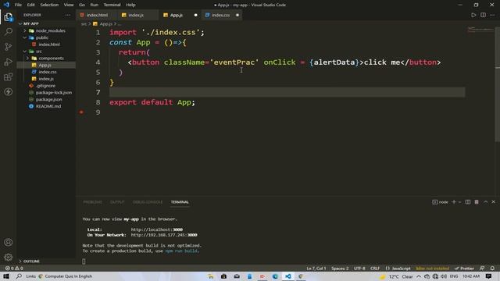500x281 pixels.
Task: Open the Windows Start menu
Action: 6,276
